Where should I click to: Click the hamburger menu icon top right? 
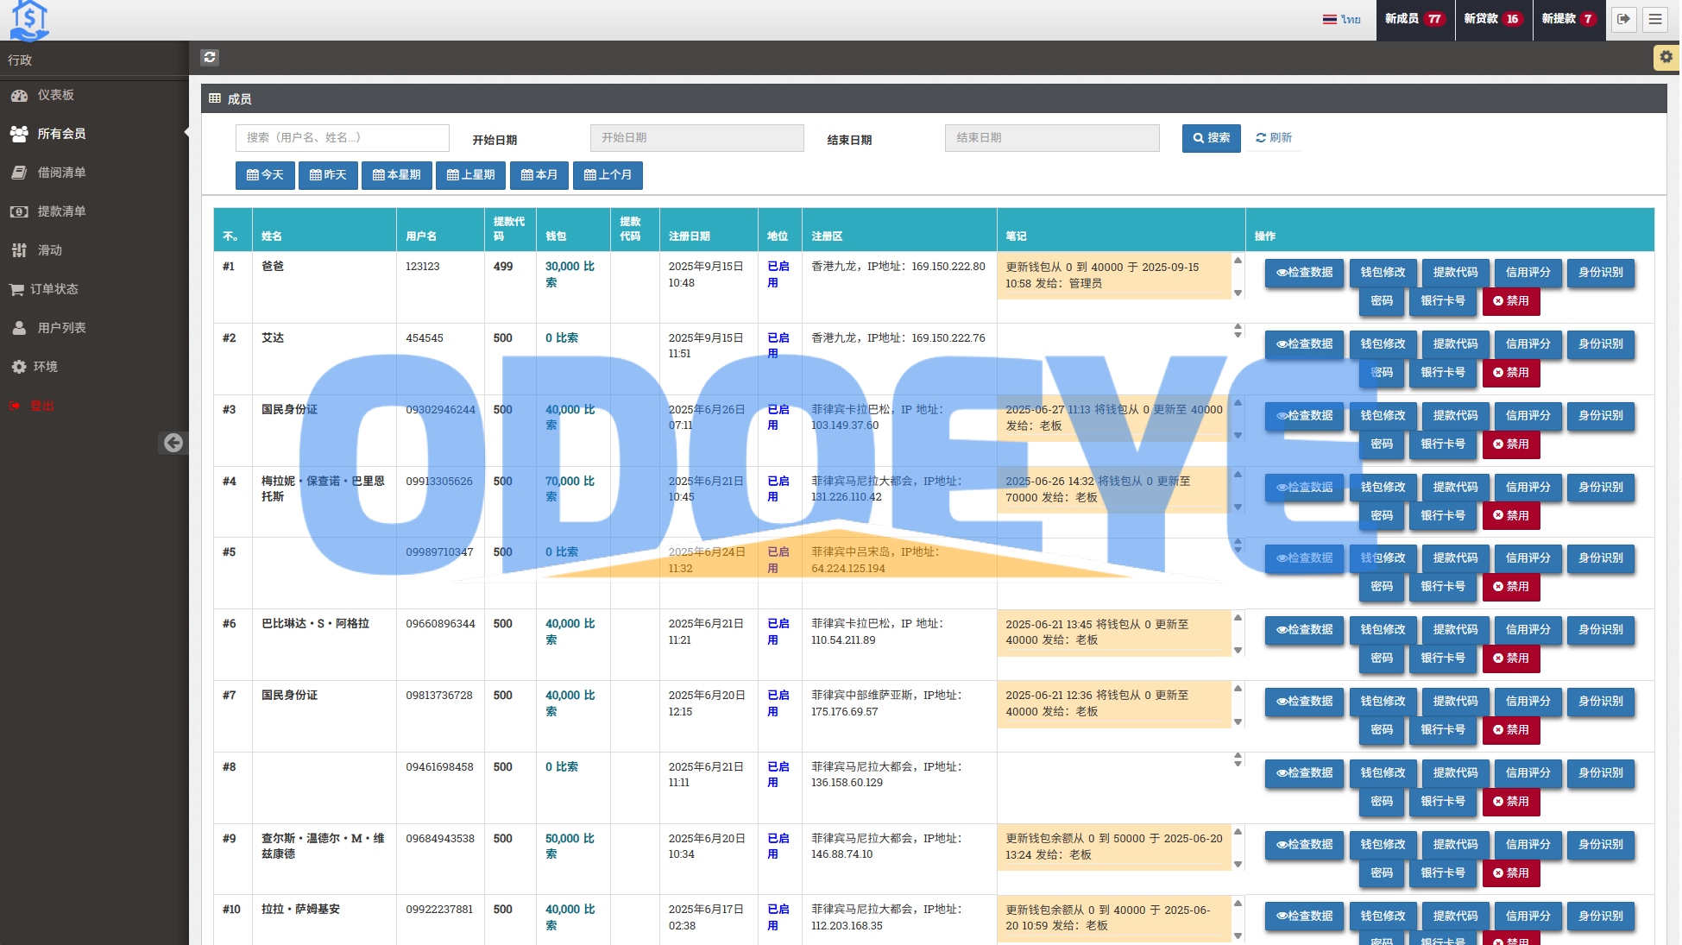[1654, 19]
